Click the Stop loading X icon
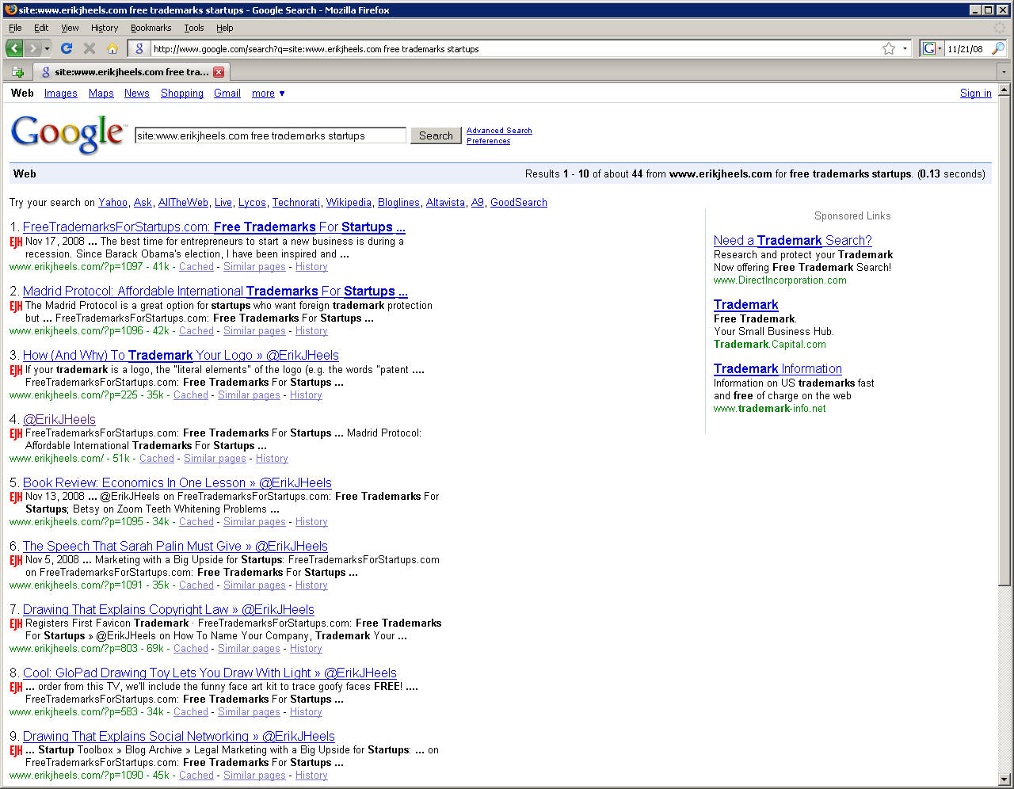Viewport: 1014px width, 789px height. 90,48
